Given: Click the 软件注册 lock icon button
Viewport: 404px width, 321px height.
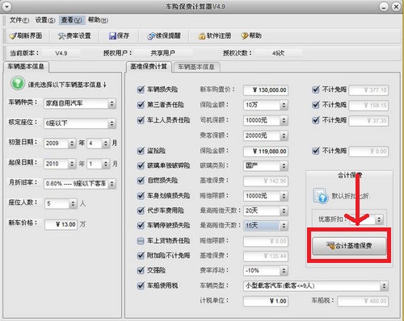Looking at the screenshot, I should point(215,35).
